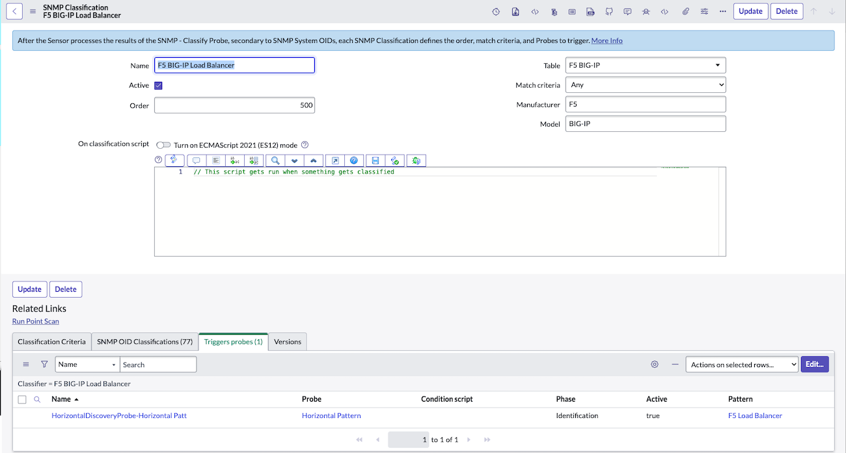Viewport: 846px width, 453px height.
Task: Click the Edit... button in related list
Action: (815, 365)
